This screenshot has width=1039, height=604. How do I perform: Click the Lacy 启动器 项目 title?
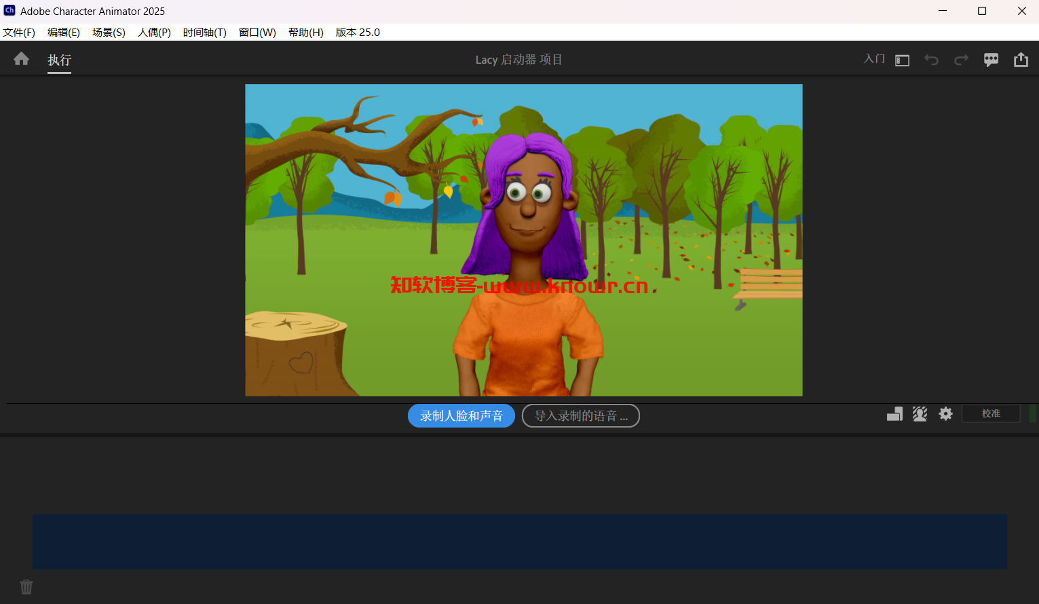pyautogui.click(x=518, y=60)
